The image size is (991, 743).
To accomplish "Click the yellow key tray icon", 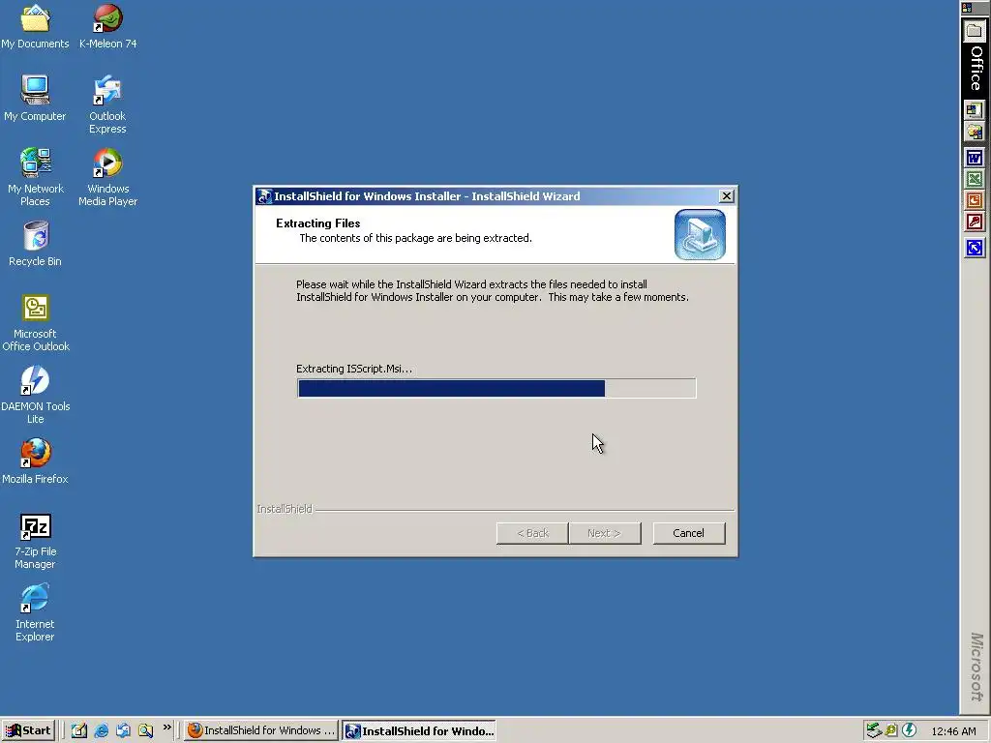I will click(891, 730).
